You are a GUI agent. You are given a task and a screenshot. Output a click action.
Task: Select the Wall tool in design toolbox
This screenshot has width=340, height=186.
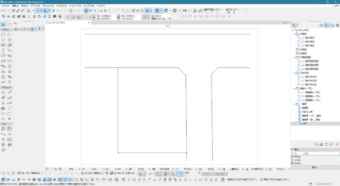3,35
